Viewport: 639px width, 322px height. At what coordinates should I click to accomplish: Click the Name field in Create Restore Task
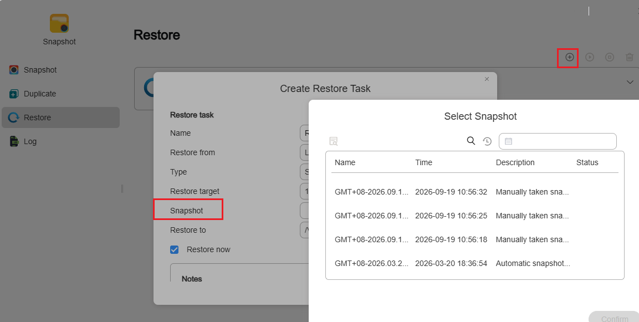coord(304,133)
